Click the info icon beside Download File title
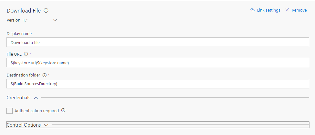 [x=46, y=10]
